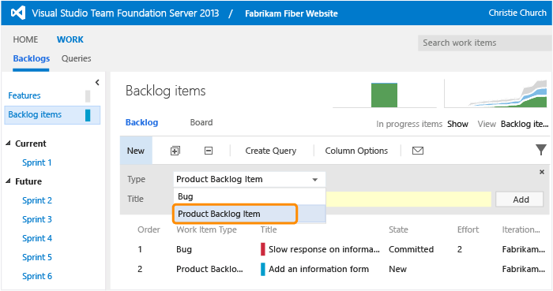Open the Type dropdown arrow
The height and width of the screenshot is (291, 553).
pyautogui.click(x=315, y=180)
